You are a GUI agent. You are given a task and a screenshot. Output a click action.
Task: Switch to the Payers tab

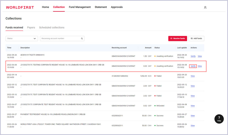coord(31,27)
